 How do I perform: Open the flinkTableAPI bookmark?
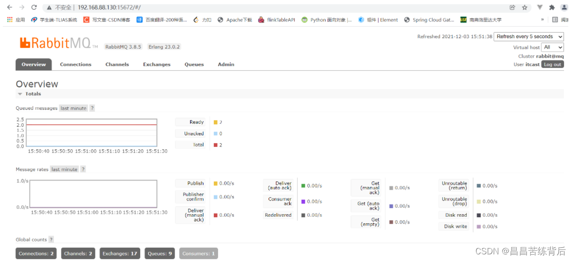[x=277, y=20]
